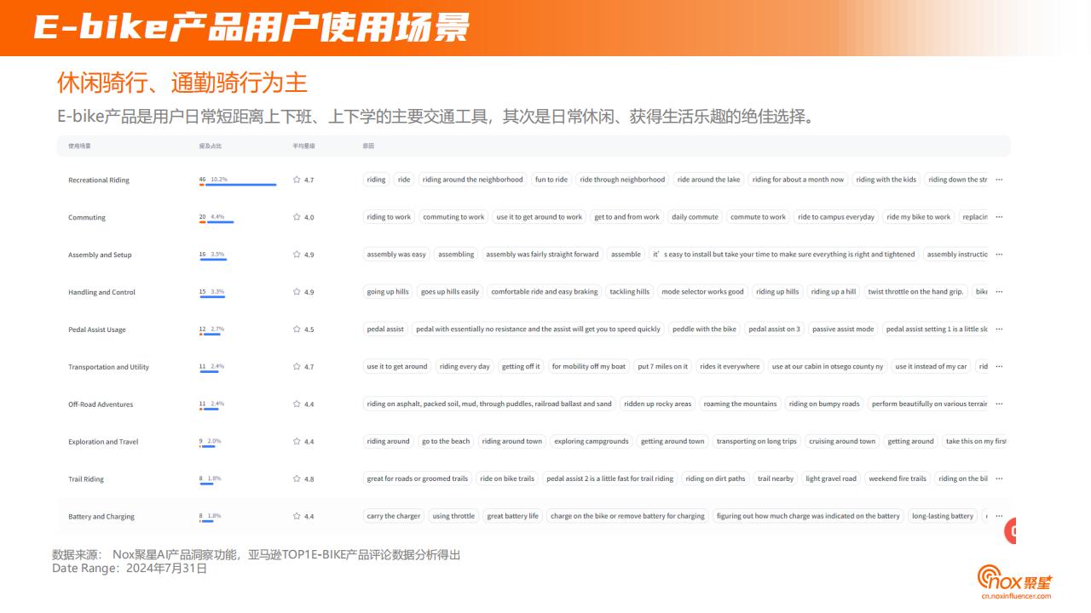Click the orange floating chat icon at the right edge

coord(1010,530)
